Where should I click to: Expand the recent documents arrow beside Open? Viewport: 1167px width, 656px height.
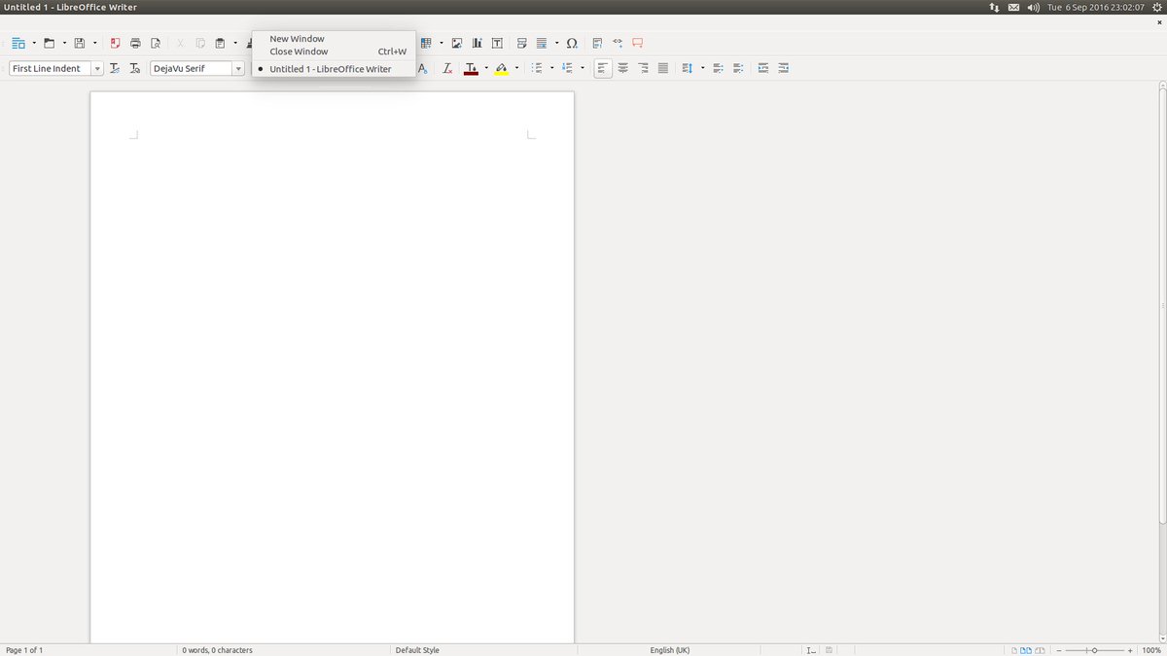64,43
